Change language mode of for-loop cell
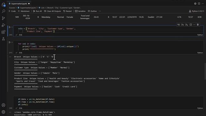This screenshot has height=116, width=206. [200, 53]
